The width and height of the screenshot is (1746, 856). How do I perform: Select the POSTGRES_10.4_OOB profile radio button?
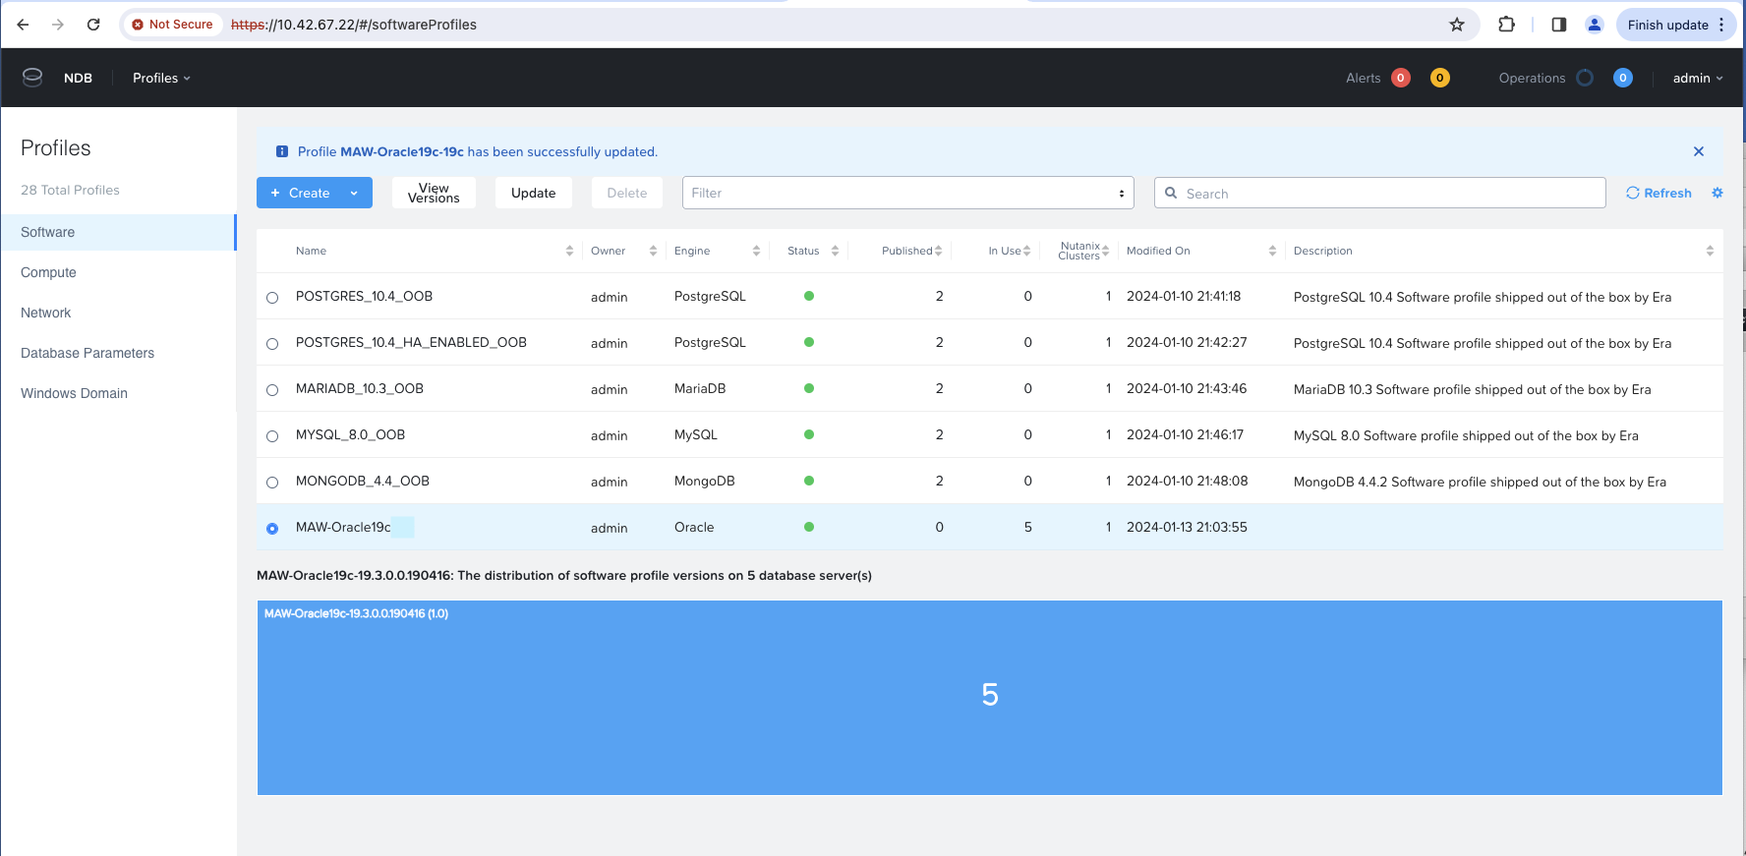(272, 298)
